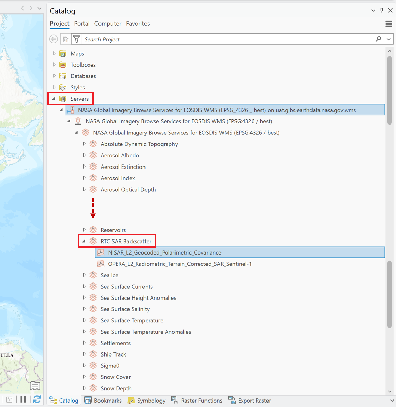Open the Symbology pane tab
396x407 pixels.
[147, 401]
